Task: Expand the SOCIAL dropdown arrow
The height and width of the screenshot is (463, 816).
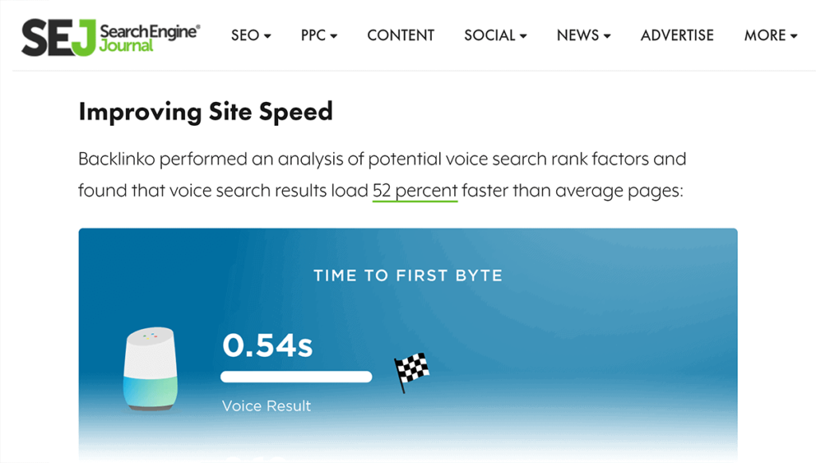Action: coord(524,36)
